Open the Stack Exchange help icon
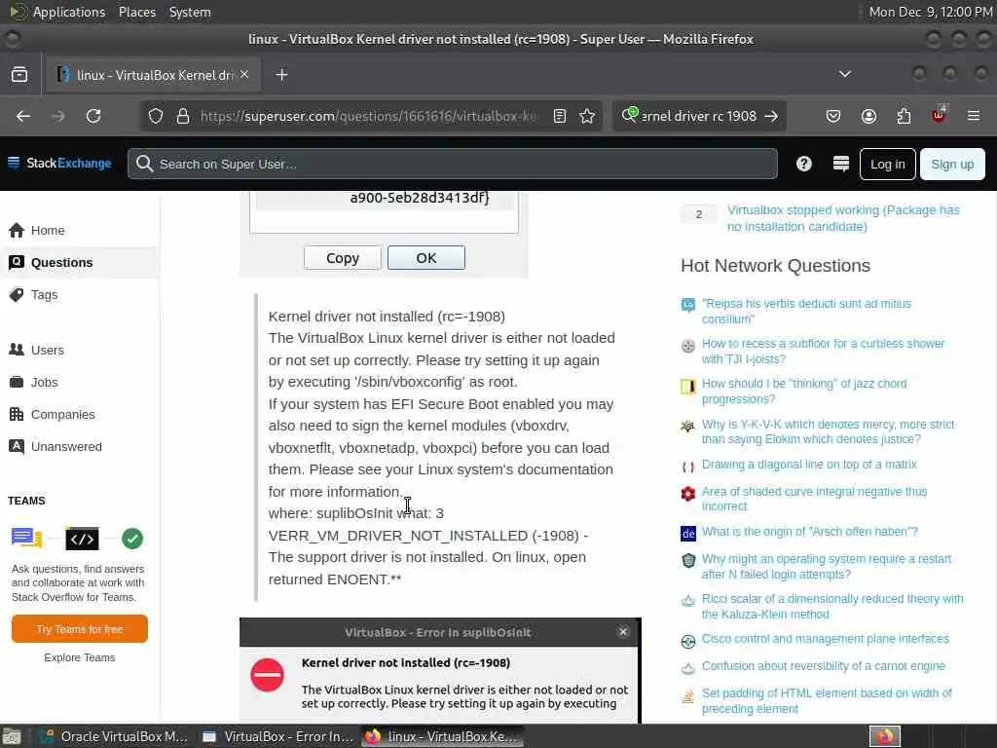The image size is (997, 748). pyautogui.click(x=803, y=164)
